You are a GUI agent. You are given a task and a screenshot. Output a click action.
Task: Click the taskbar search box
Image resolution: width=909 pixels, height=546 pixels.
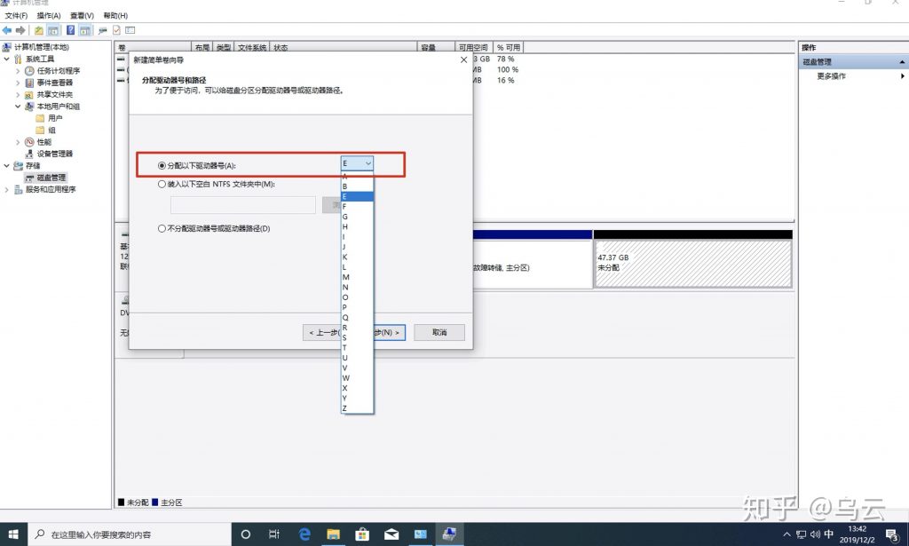pos(130,534)
